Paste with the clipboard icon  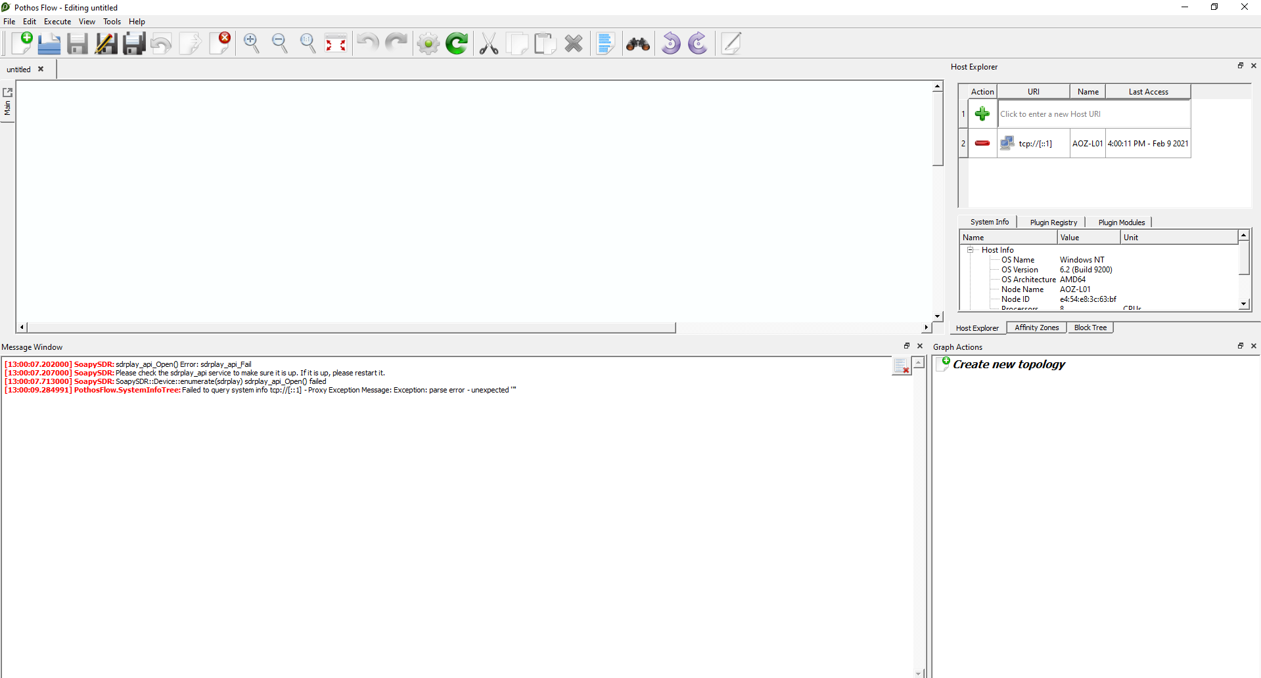click(545, 43)
